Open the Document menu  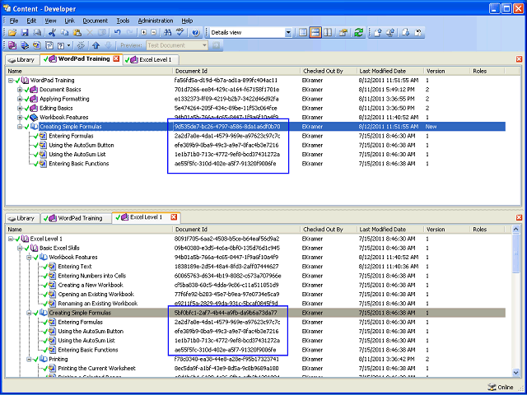(x=96, y=21)
